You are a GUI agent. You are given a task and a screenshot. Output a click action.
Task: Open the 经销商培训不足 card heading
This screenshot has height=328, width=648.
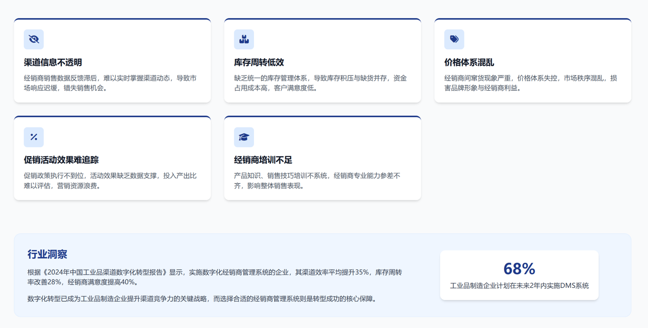pos(263,160)
